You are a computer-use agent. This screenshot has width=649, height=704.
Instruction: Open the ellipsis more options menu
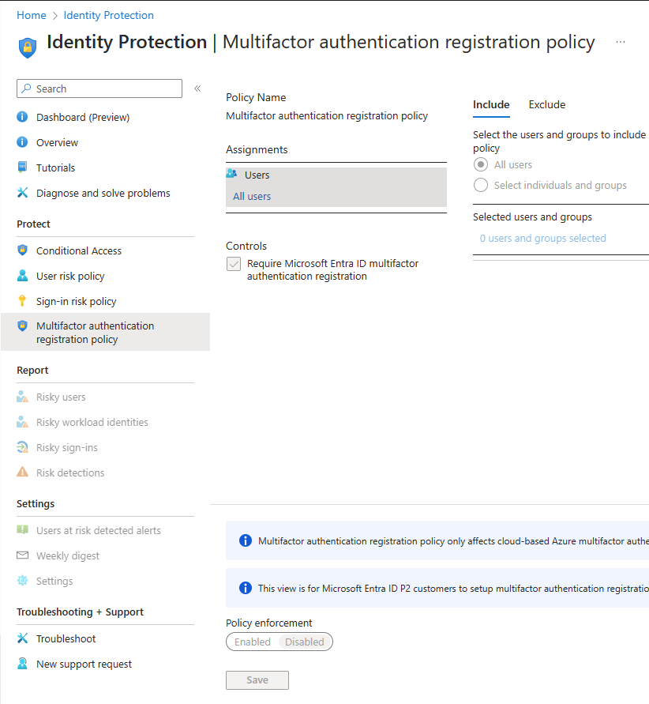(x=621, y=42)
